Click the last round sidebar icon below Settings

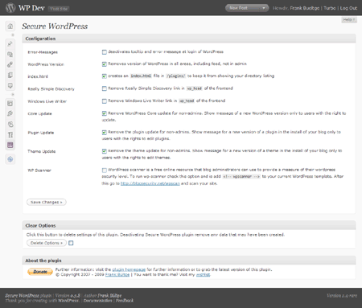pyautogui.click(x=10, y=159)
